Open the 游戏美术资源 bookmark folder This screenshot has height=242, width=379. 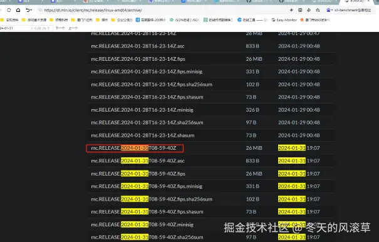click(x=34, y=20)
